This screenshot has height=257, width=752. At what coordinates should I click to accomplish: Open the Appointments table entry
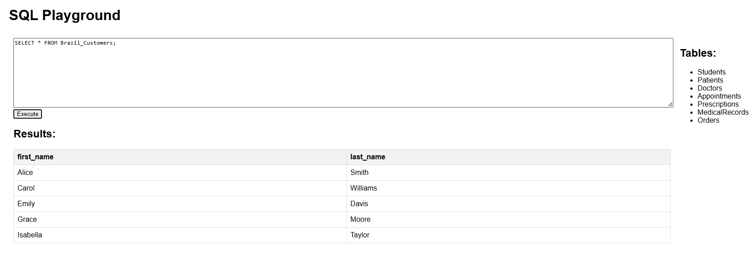(719, 96)
